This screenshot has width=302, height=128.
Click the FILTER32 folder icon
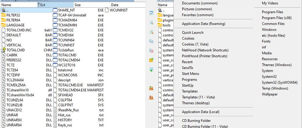[3, 15]
